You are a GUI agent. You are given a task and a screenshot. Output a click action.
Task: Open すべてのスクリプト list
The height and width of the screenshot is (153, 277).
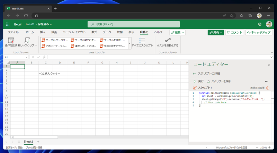click(142, 42)
